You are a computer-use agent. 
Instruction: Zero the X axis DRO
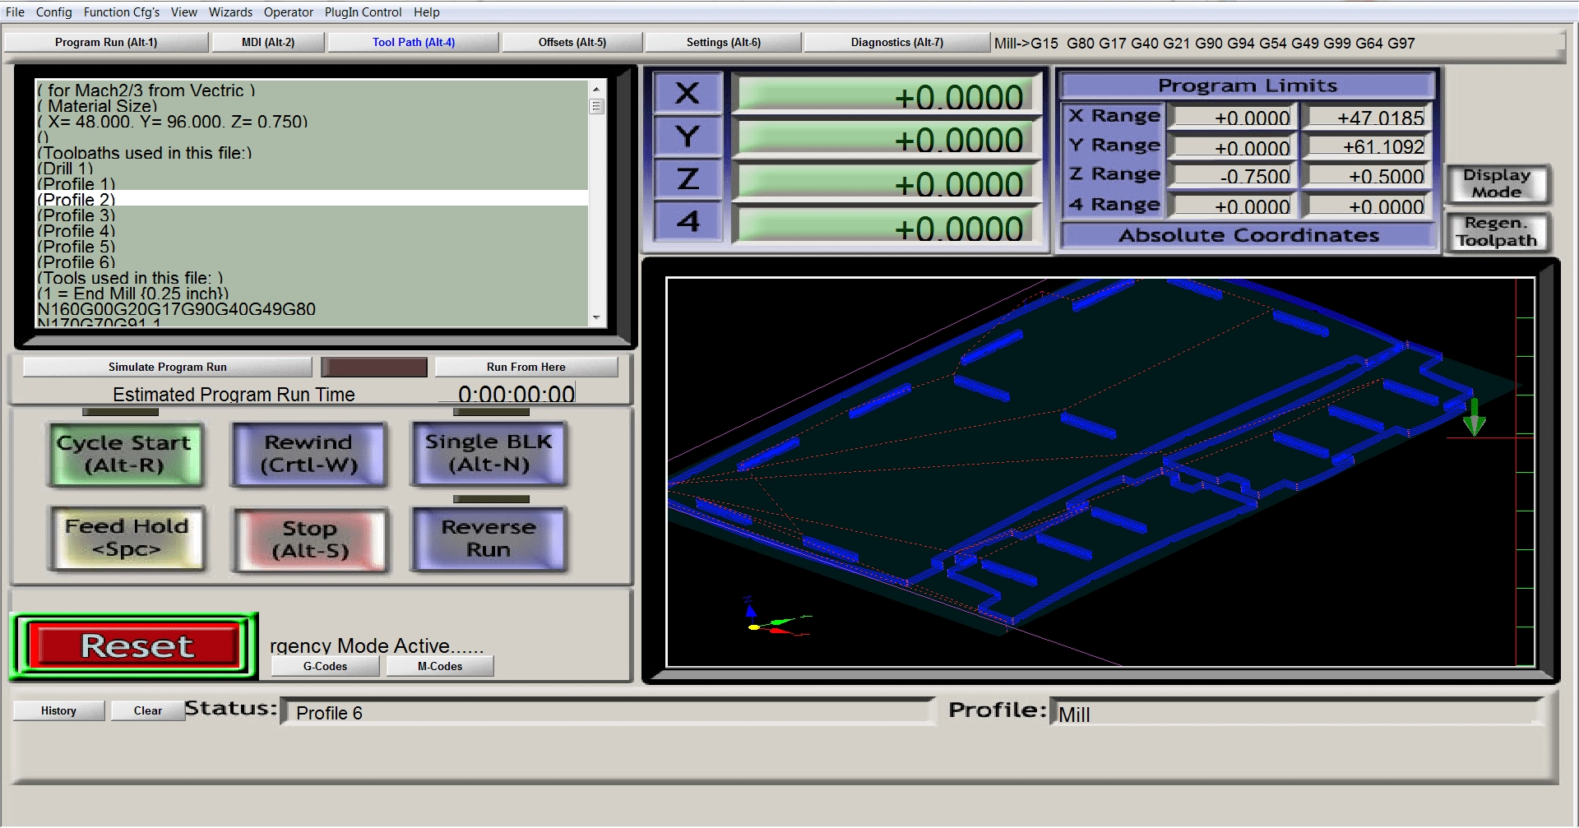click(x=688, y=94)
